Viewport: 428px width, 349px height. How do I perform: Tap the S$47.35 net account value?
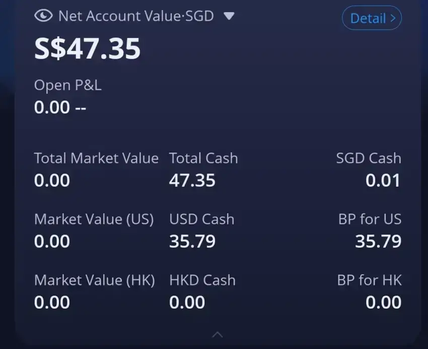click(x=87, y=48)
